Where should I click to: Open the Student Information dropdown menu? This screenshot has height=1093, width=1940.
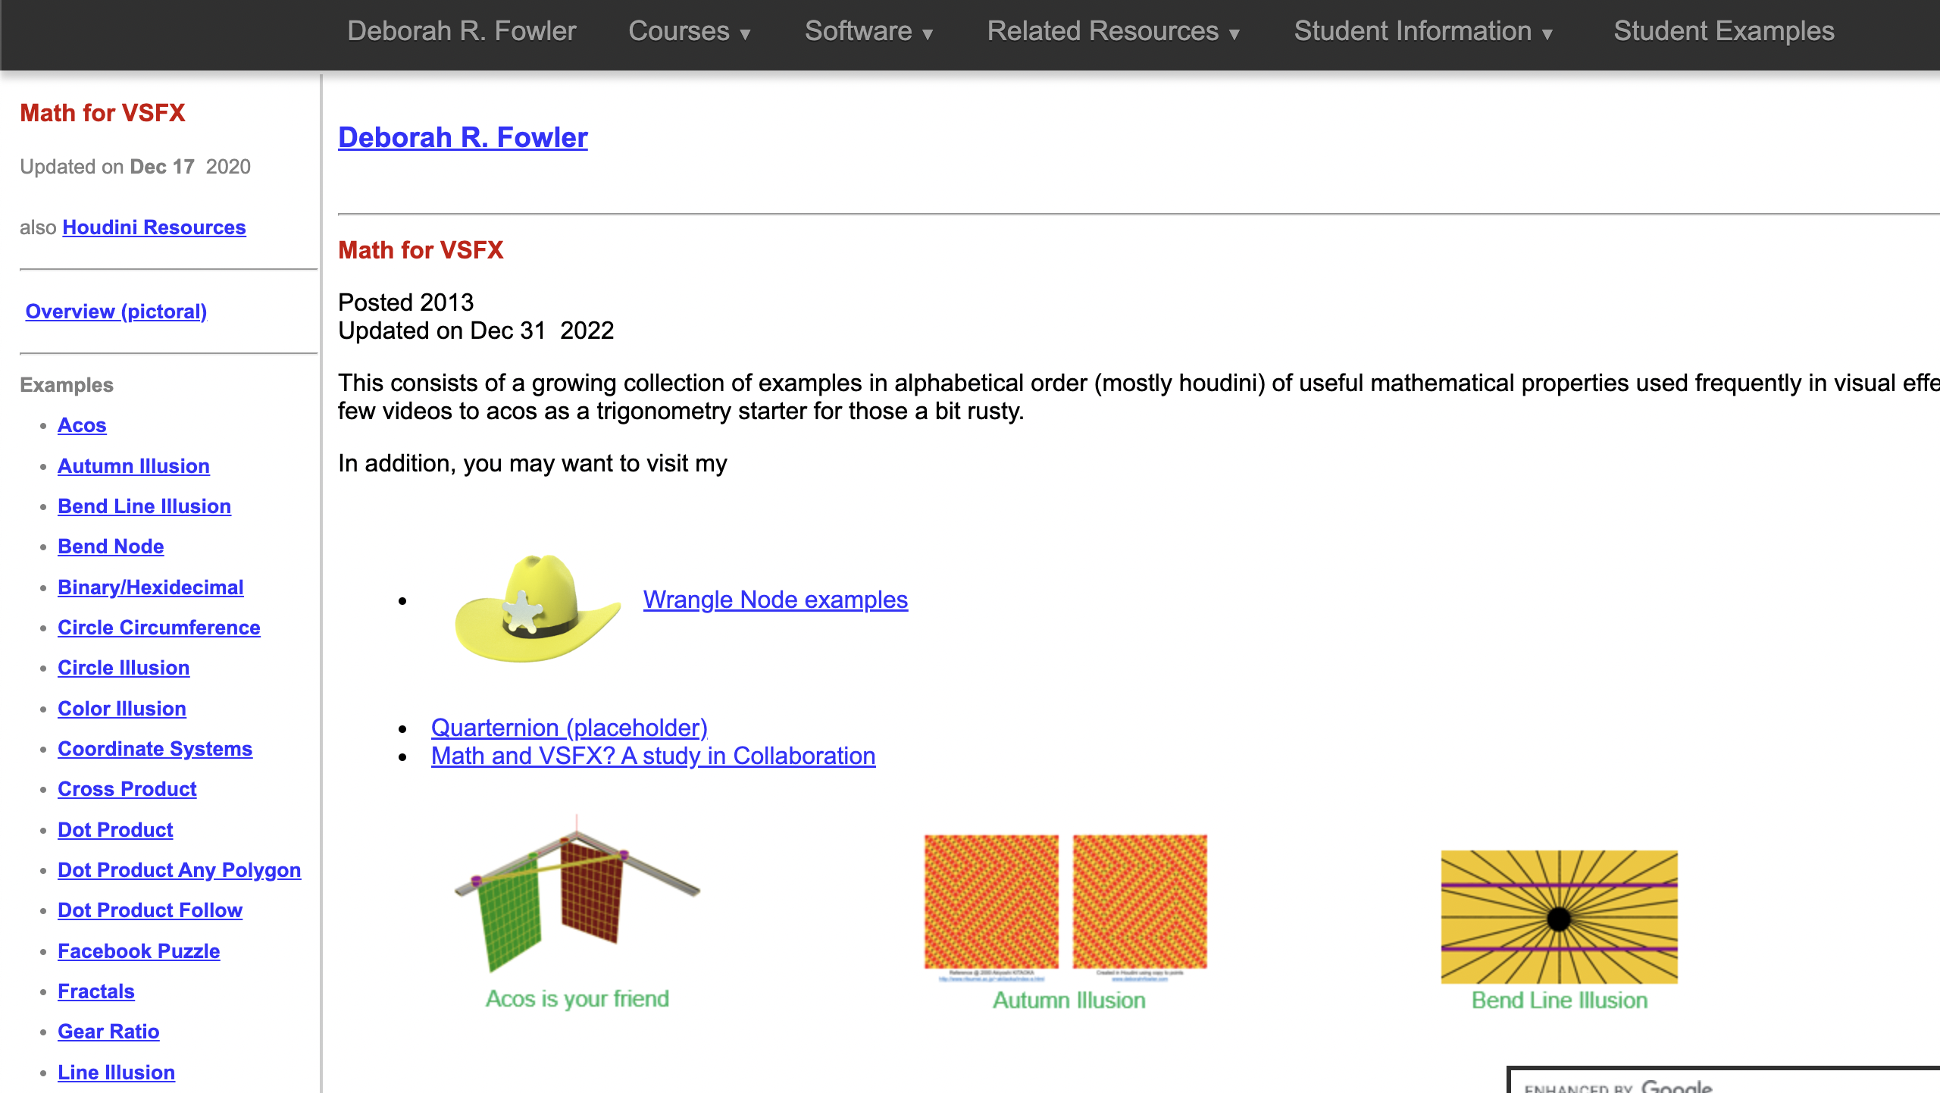(x=1422, y=32)
